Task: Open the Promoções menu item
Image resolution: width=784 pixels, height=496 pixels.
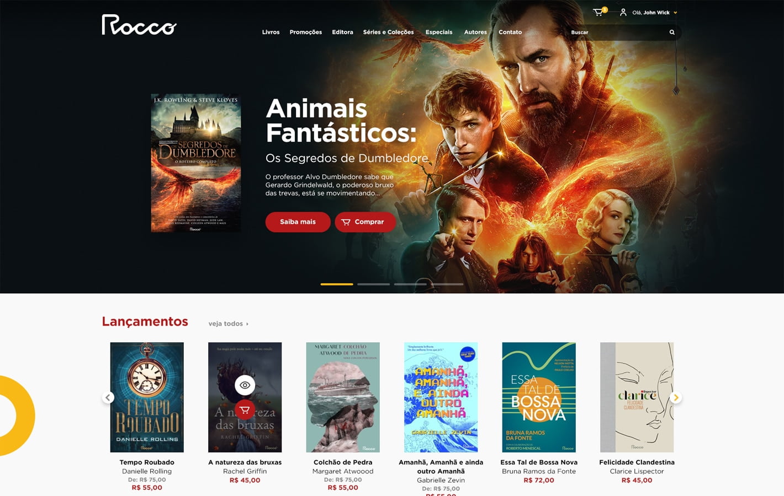Action: click(x=305, y=32)
